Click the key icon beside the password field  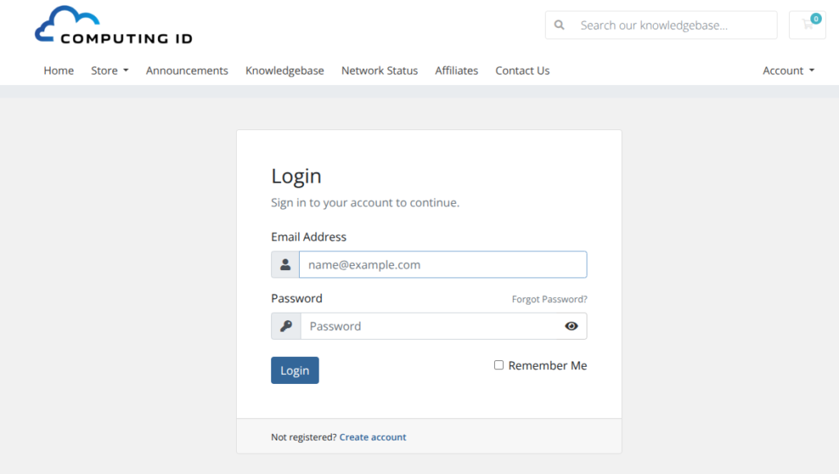click(285, 326)
